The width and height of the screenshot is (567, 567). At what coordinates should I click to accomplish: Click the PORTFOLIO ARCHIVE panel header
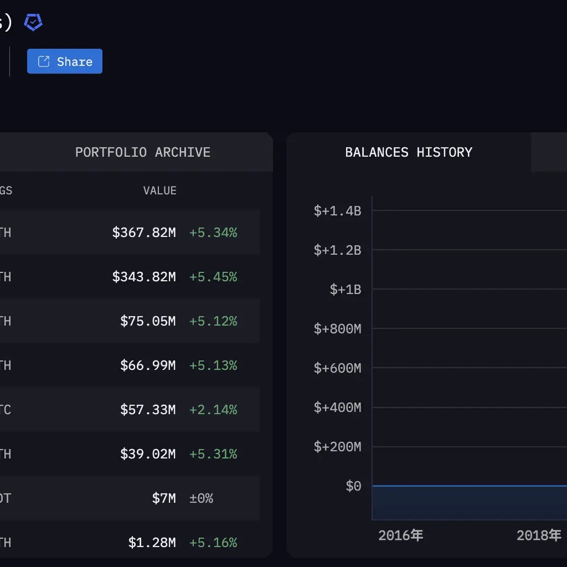143,152
